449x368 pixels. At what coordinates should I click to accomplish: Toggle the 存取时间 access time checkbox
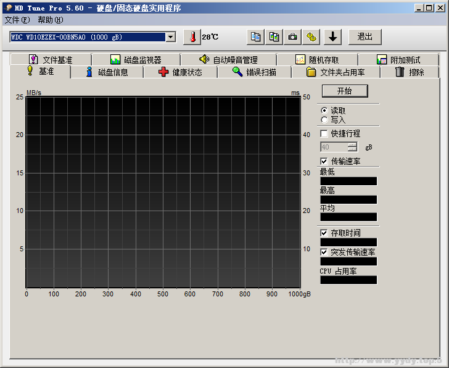point(324,233)
